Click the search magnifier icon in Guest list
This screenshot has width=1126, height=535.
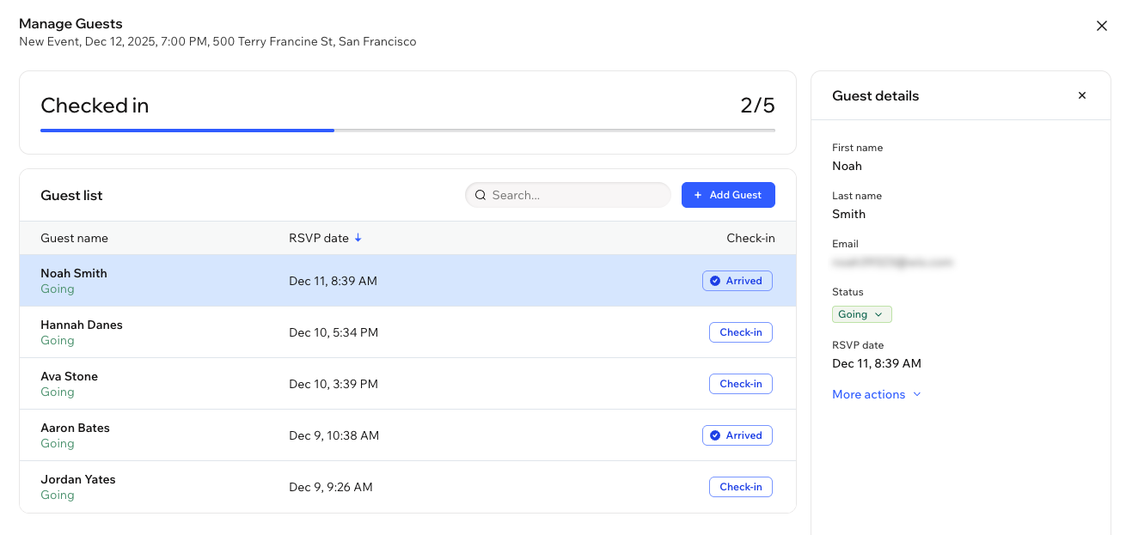(x=480, y=195)
